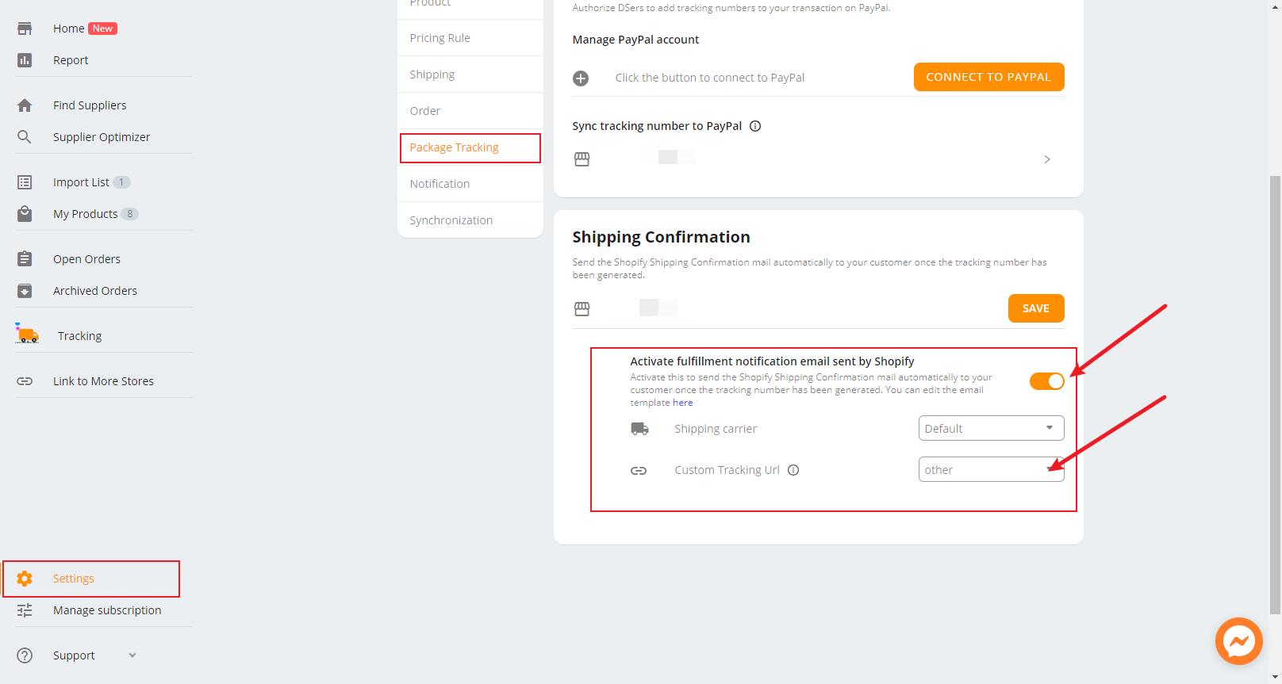This screenshot has height=684, width=1282.
Task: Click the plus icon beside connect to PayPal
Action: coord(581,78)
